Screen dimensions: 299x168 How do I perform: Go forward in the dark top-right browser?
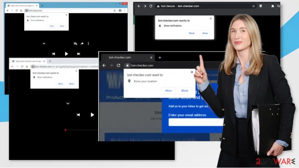145,6
